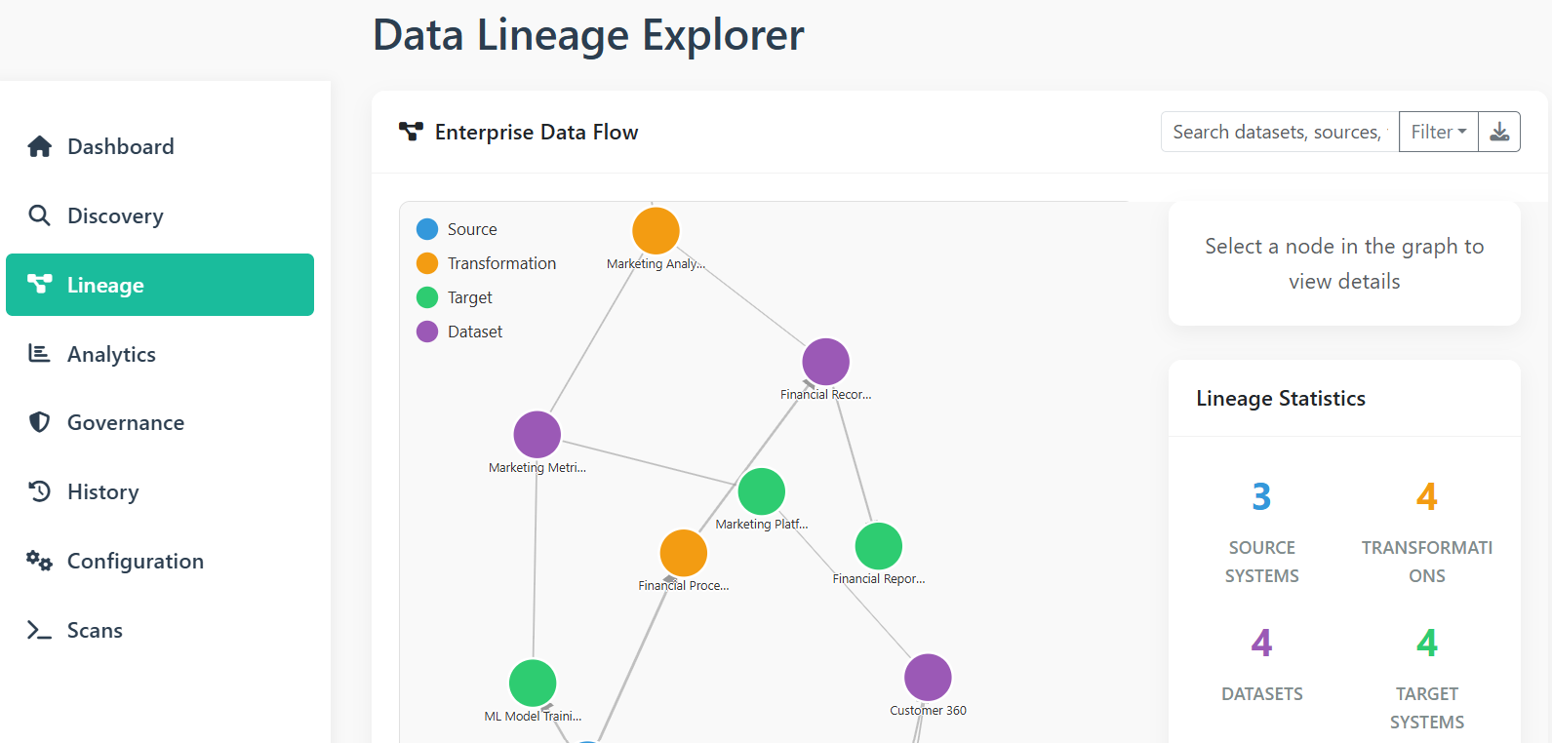This screenshot has width=1552, height=743.
Task: Click Enterprise Data Flow header icon
Action: [411, 132]
